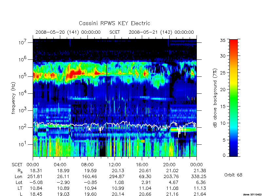Click the latitude value "6.36"
The image size is (262, 196).
tap(201, 182)
